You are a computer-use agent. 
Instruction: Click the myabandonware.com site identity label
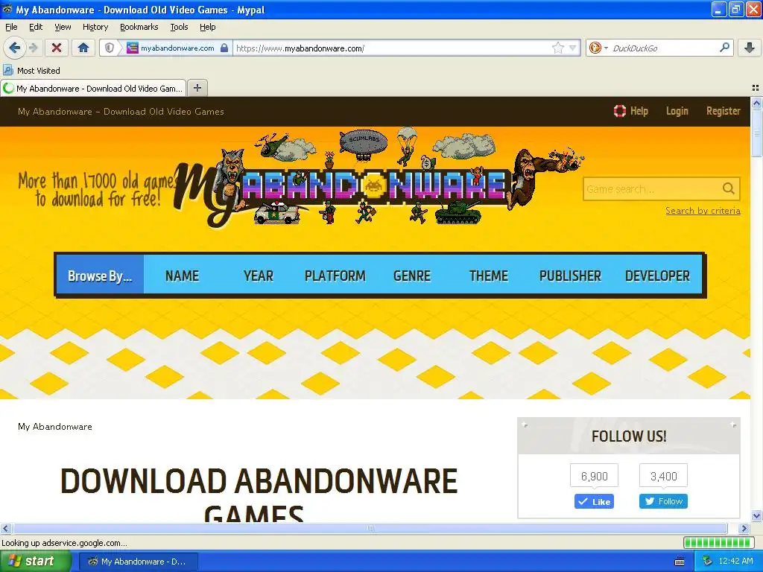(177, 48)
